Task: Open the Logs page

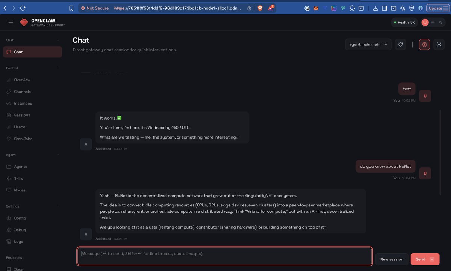Action: tap(32, 242)
